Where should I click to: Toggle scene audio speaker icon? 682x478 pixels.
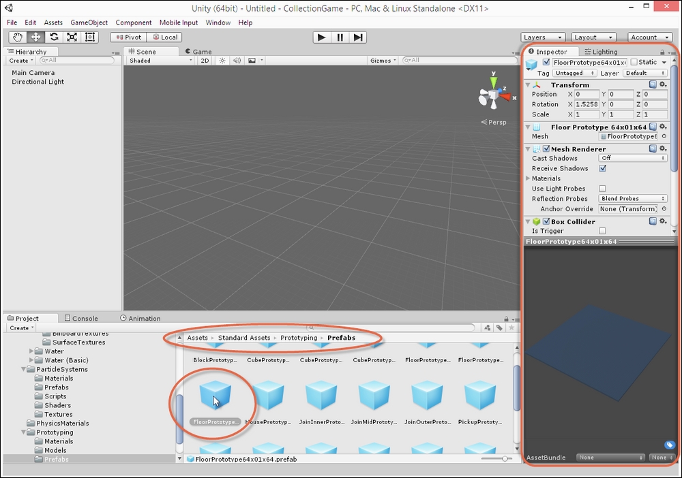click(237, 61)
